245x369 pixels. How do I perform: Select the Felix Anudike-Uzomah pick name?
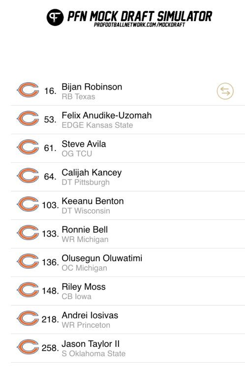pos(107,115)
